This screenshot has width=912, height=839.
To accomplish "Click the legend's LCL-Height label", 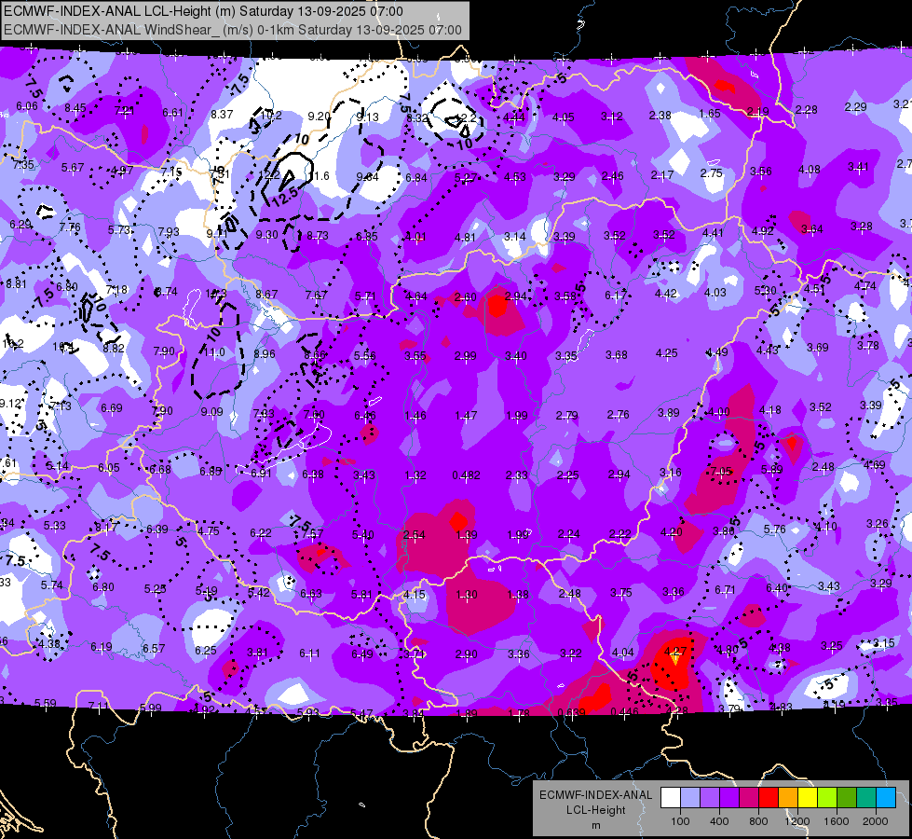I will [595, 810].
